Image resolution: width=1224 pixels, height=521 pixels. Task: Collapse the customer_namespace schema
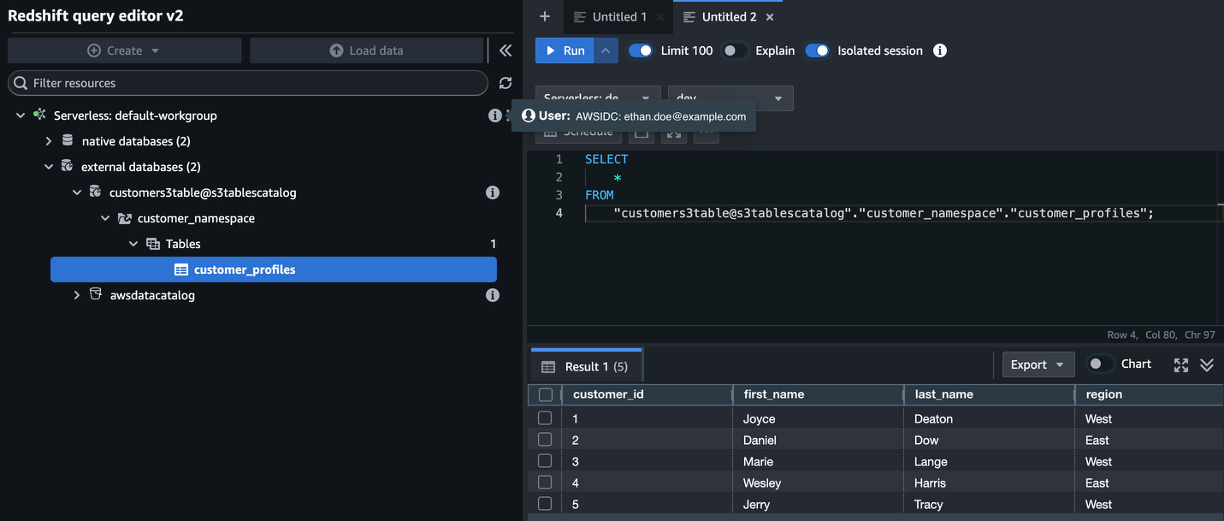[105, 218]
